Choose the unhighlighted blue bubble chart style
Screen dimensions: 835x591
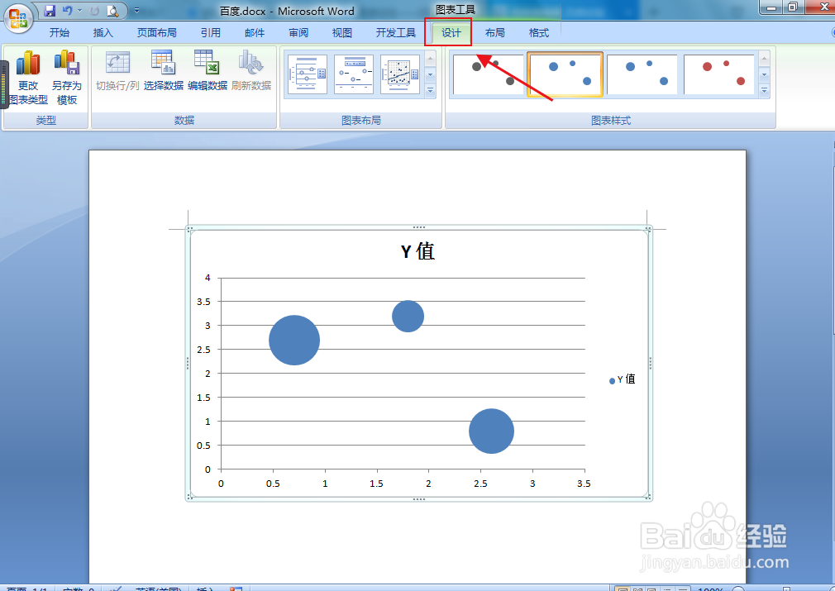pos(642,74)
